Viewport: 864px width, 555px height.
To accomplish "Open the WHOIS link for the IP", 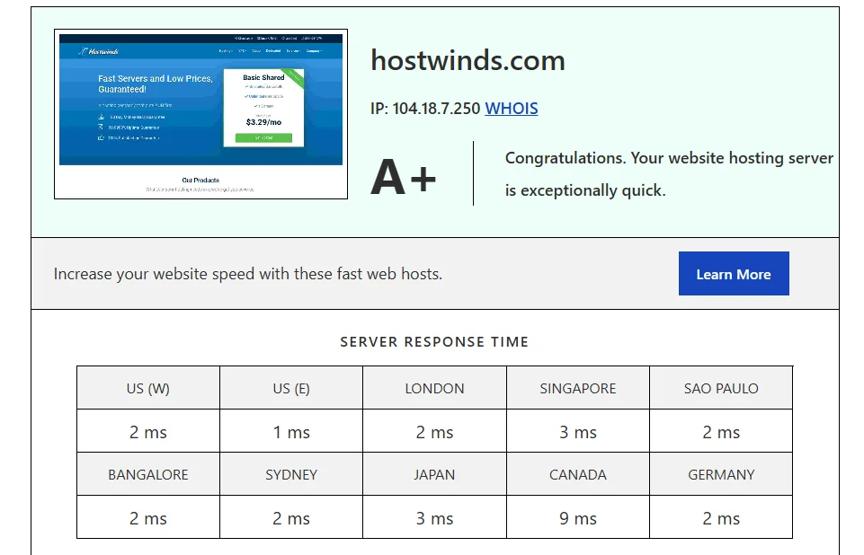I will [512, 109].
